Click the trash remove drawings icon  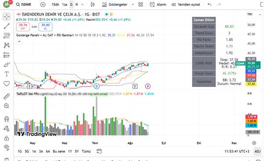pyautogui.click(x=7, y=159)
